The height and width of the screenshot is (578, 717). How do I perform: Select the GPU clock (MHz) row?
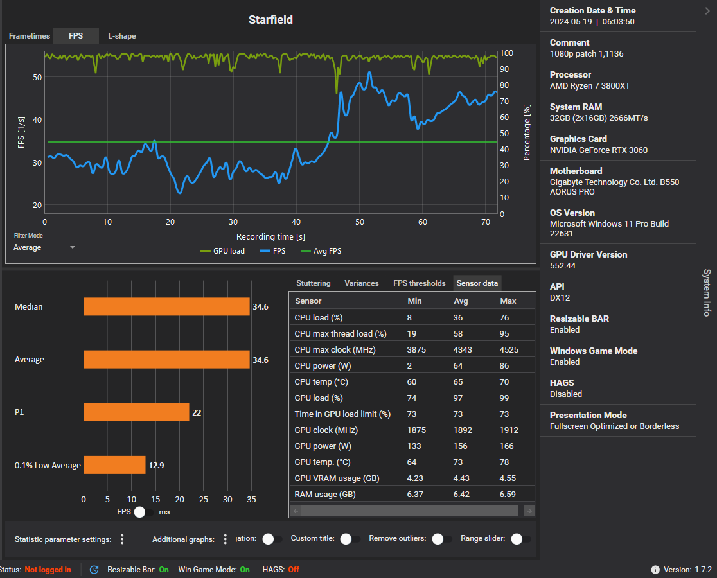(412, 430)
